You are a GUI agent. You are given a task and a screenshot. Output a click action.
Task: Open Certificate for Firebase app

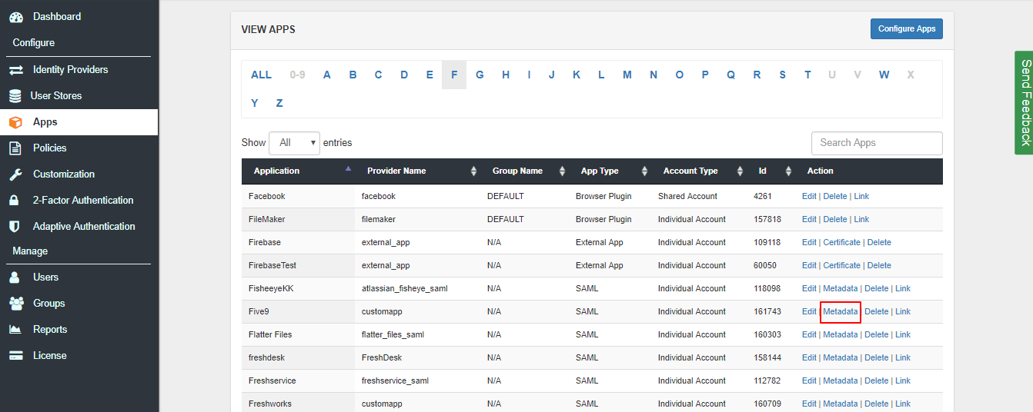pyautogui.click(x=842, y=242)
